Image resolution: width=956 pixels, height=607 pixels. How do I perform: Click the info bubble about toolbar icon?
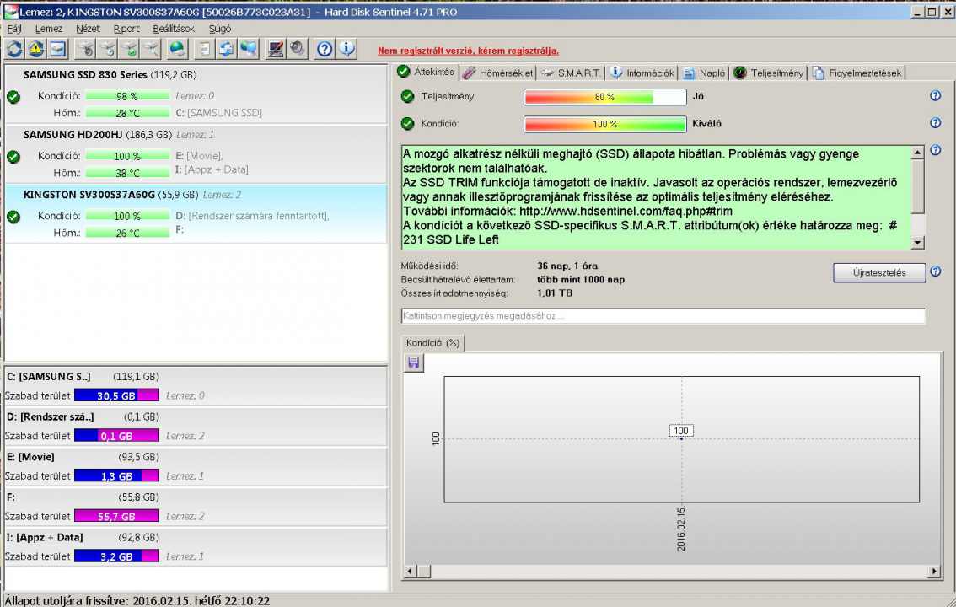[346, 49]
